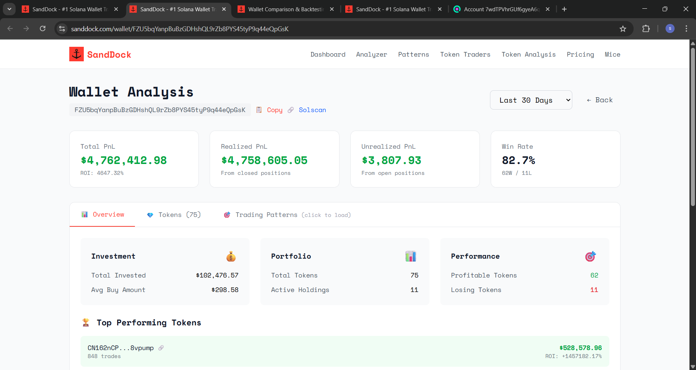Click the browser forward arrow

pos(26,29)
